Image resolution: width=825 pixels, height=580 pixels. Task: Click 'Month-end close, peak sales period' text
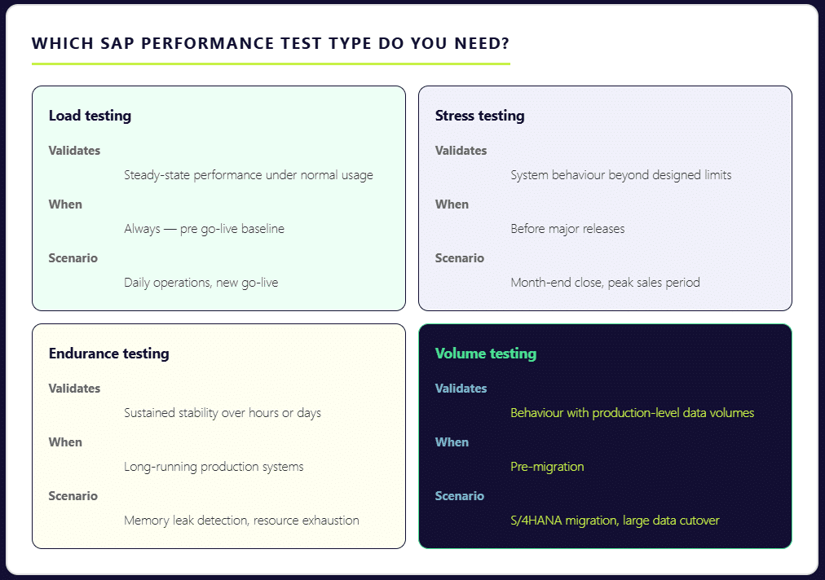[x=605, y=283]
